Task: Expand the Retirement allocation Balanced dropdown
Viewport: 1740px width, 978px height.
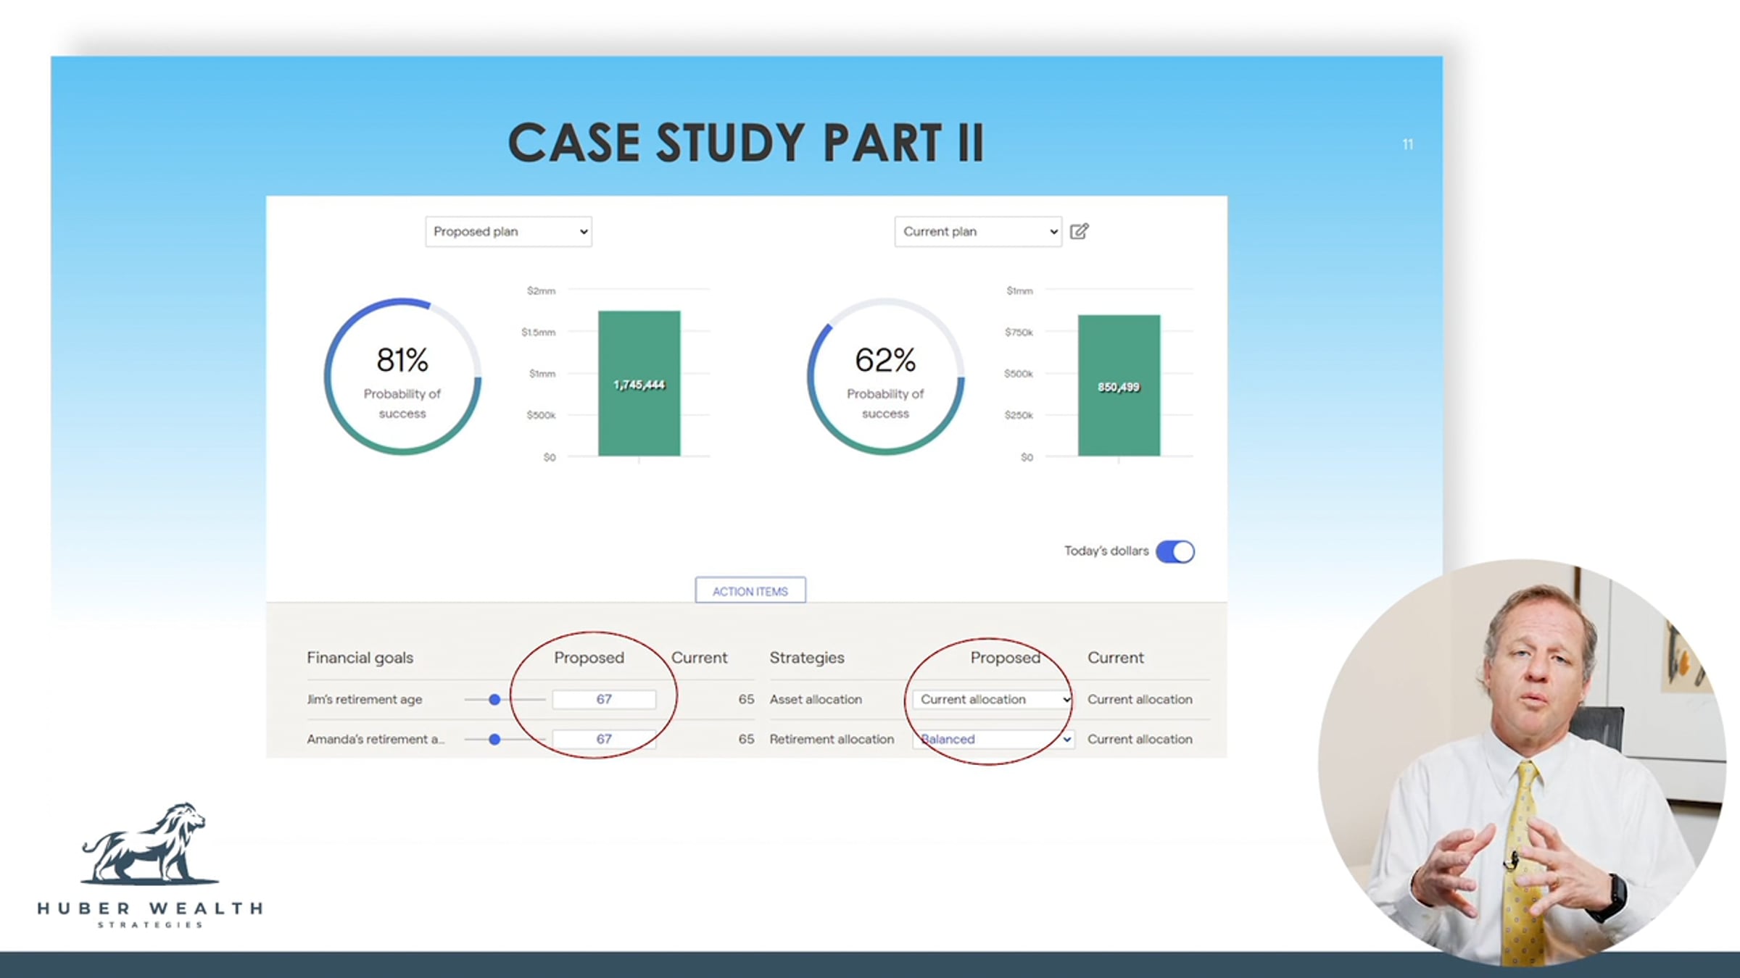Action: [x=993, y=739]
